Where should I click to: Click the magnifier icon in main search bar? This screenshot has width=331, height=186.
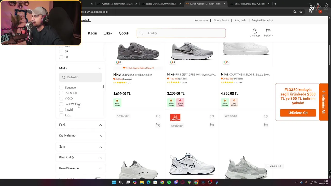click(141, 33)
